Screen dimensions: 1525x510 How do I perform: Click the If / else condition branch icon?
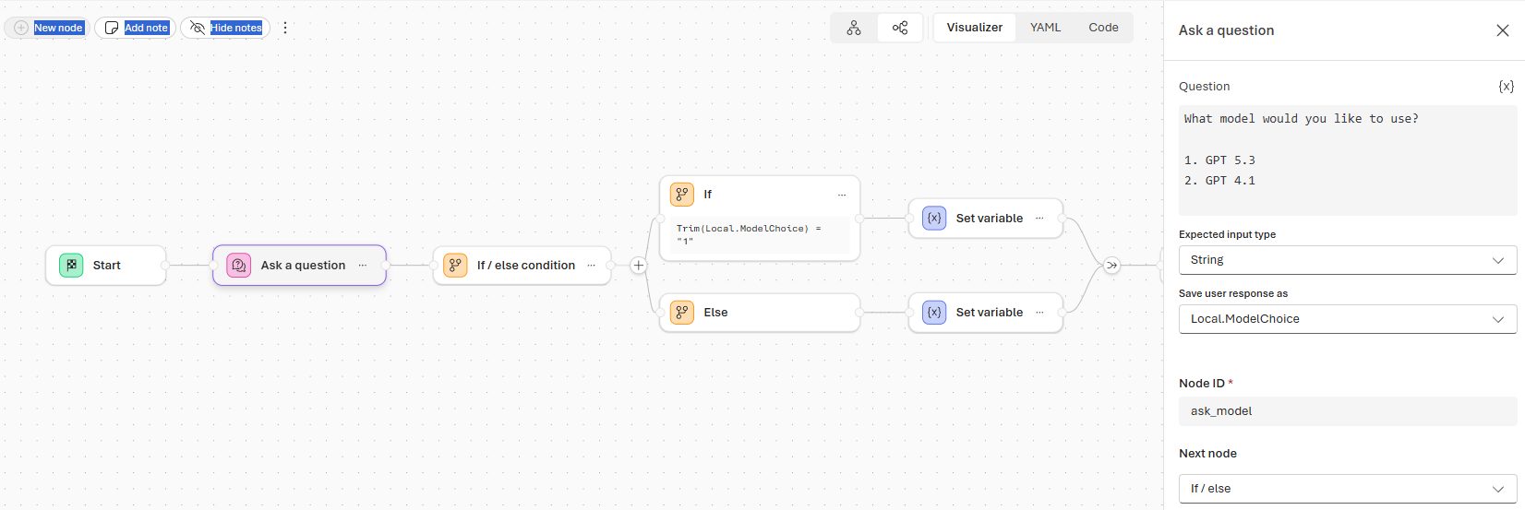point(455,266)
